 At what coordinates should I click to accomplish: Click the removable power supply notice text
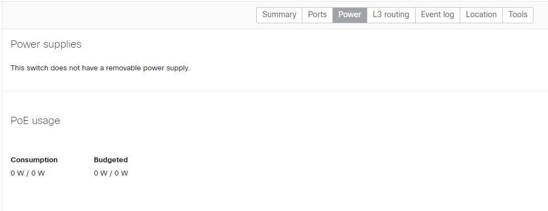pos(100,68)
